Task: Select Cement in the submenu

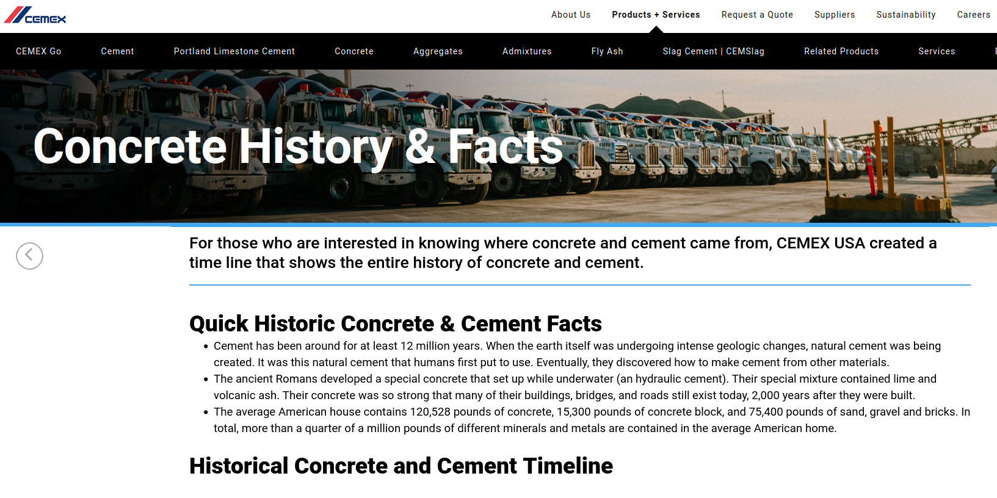Action: point(117,51)
